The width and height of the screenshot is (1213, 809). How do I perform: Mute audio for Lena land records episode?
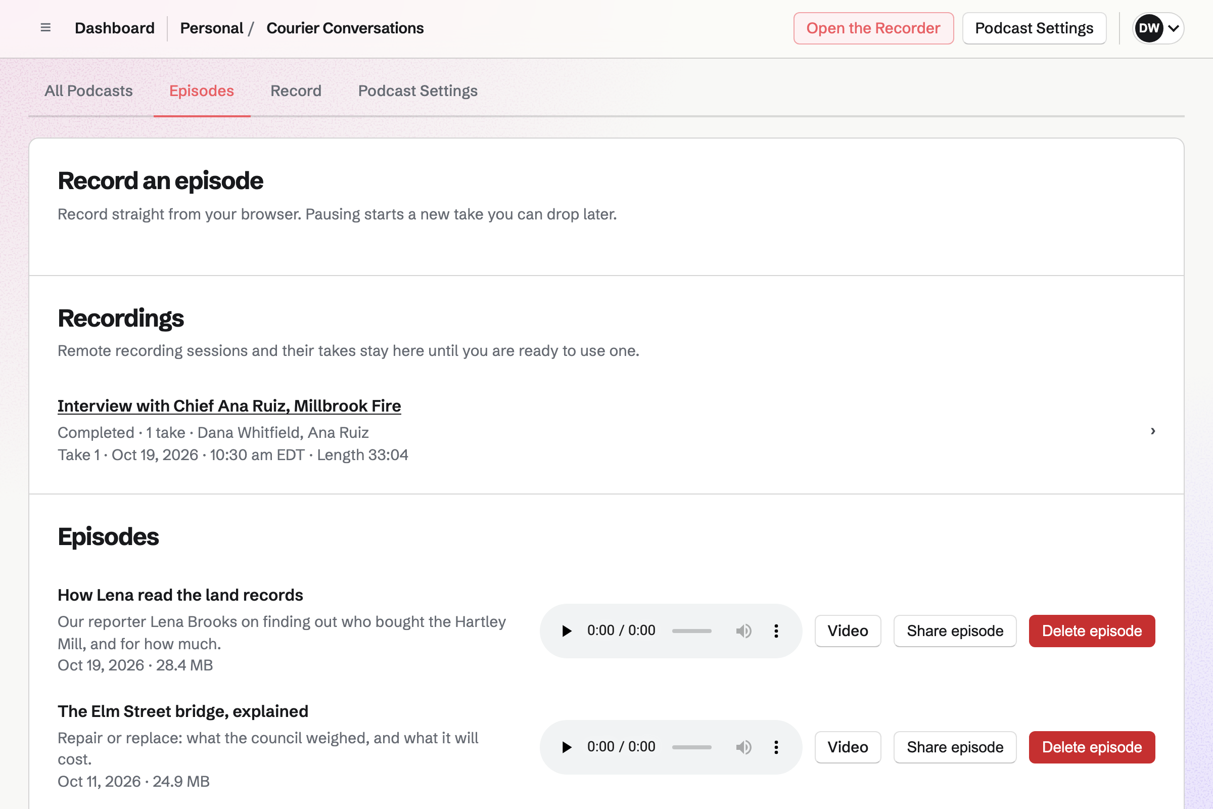pyautogui.click(x=743, y=631)
